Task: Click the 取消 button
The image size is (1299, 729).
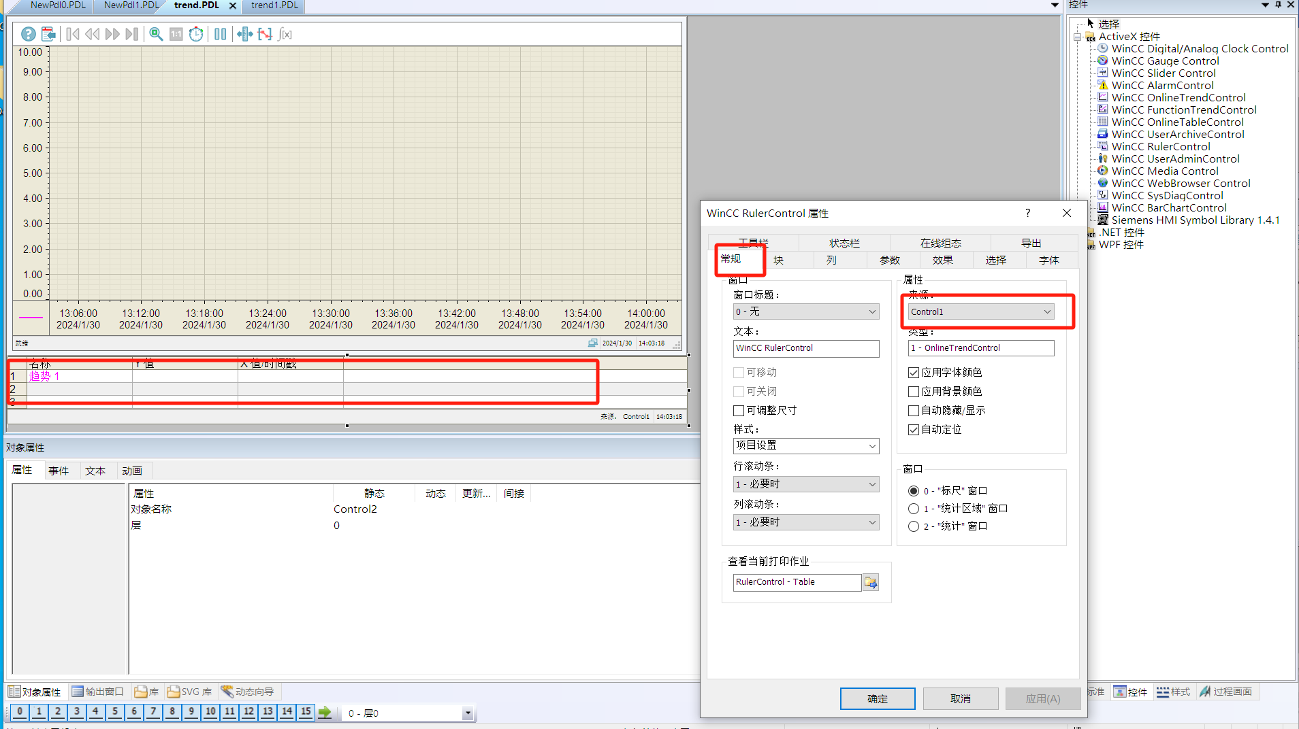Action: click(x=961, y=699)
